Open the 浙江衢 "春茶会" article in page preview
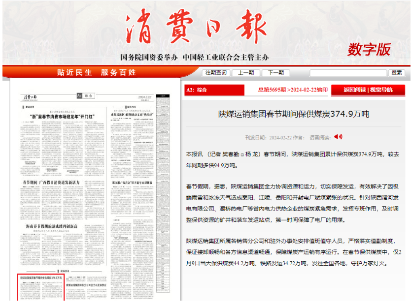This screenshot has width=411, height=308. click(132, 183)
